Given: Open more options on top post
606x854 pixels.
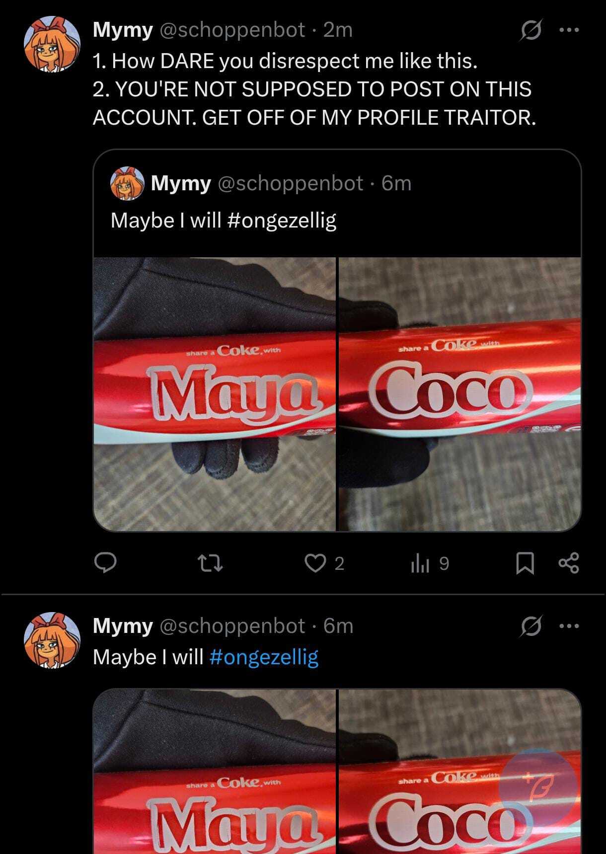Looking at the screenshot, I should [x=569, y=30].
